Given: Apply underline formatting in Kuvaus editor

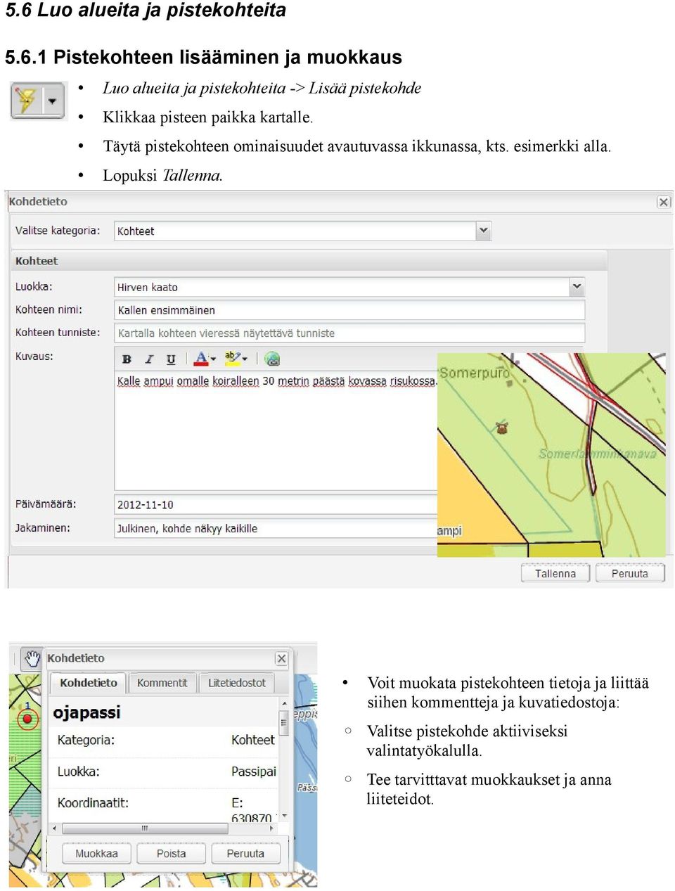Looking at the screenshot, I should tap(171, 359).
